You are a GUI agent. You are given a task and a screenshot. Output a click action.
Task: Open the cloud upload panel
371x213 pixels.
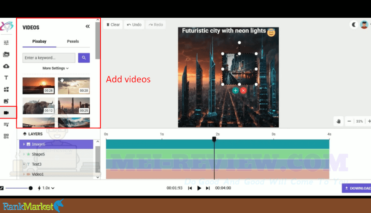(x=6, y=66)
